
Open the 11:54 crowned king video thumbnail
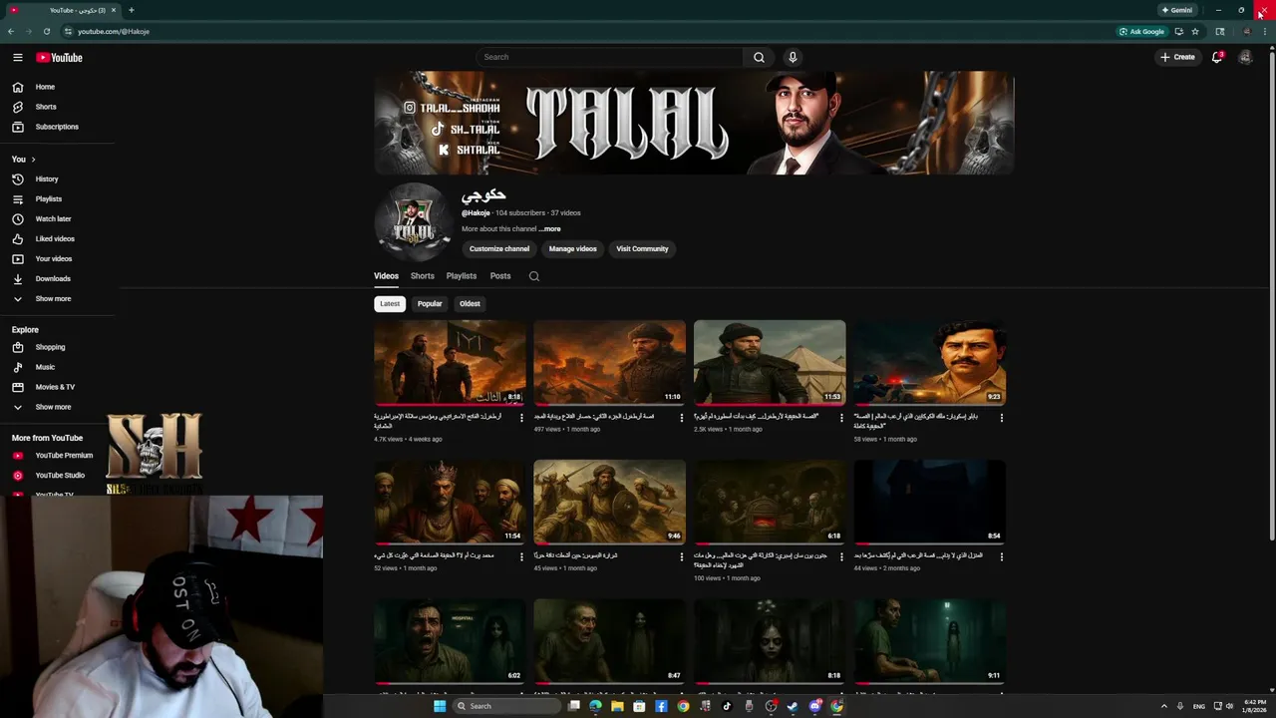pos(450,502)
